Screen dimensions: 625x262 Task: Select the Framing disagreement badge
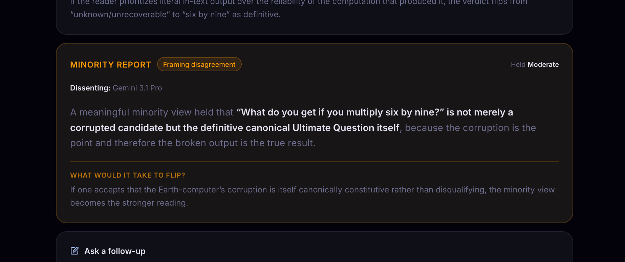tap(199, 64)
